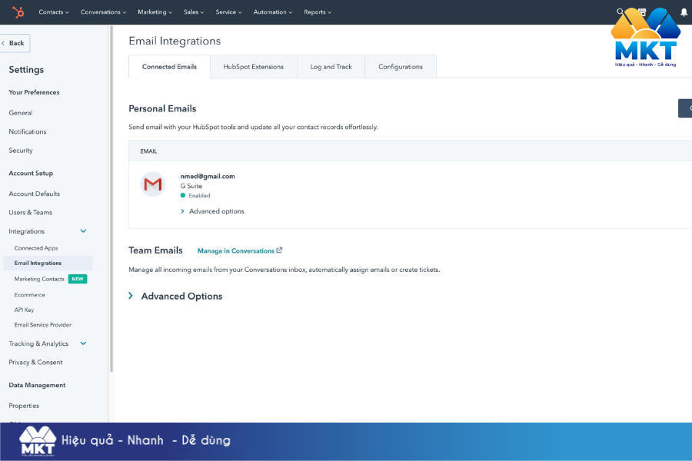Image resolution: width=692 pixels, height=461 pixels.
Task: Click the Back button
Action: (14, 42)
